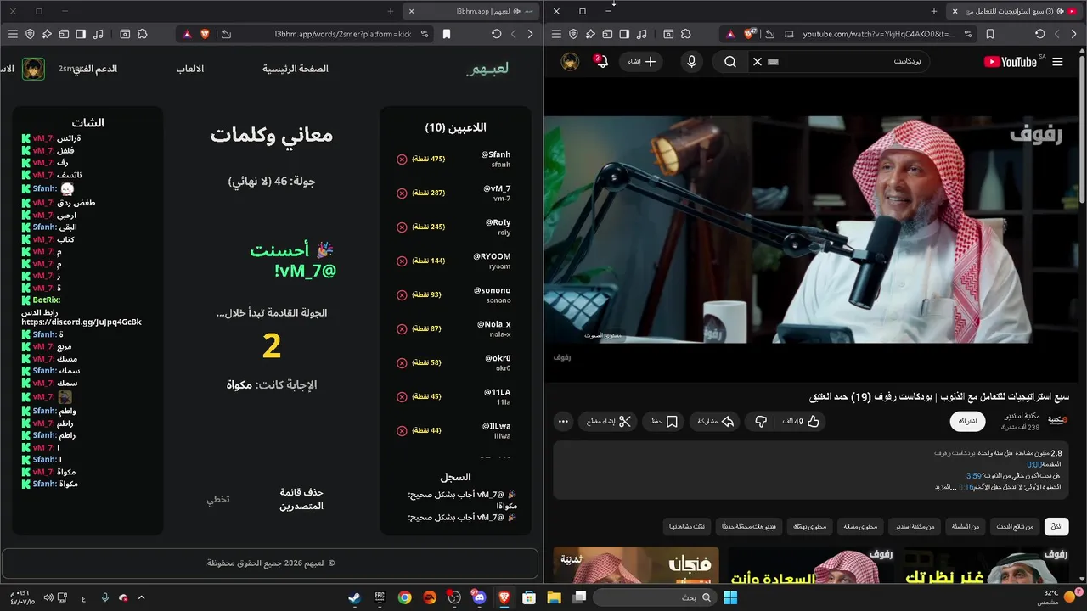Select the من السلسلة chip
The width and height of the screenshot is (1087, 611).
click(x=966, y=527)
